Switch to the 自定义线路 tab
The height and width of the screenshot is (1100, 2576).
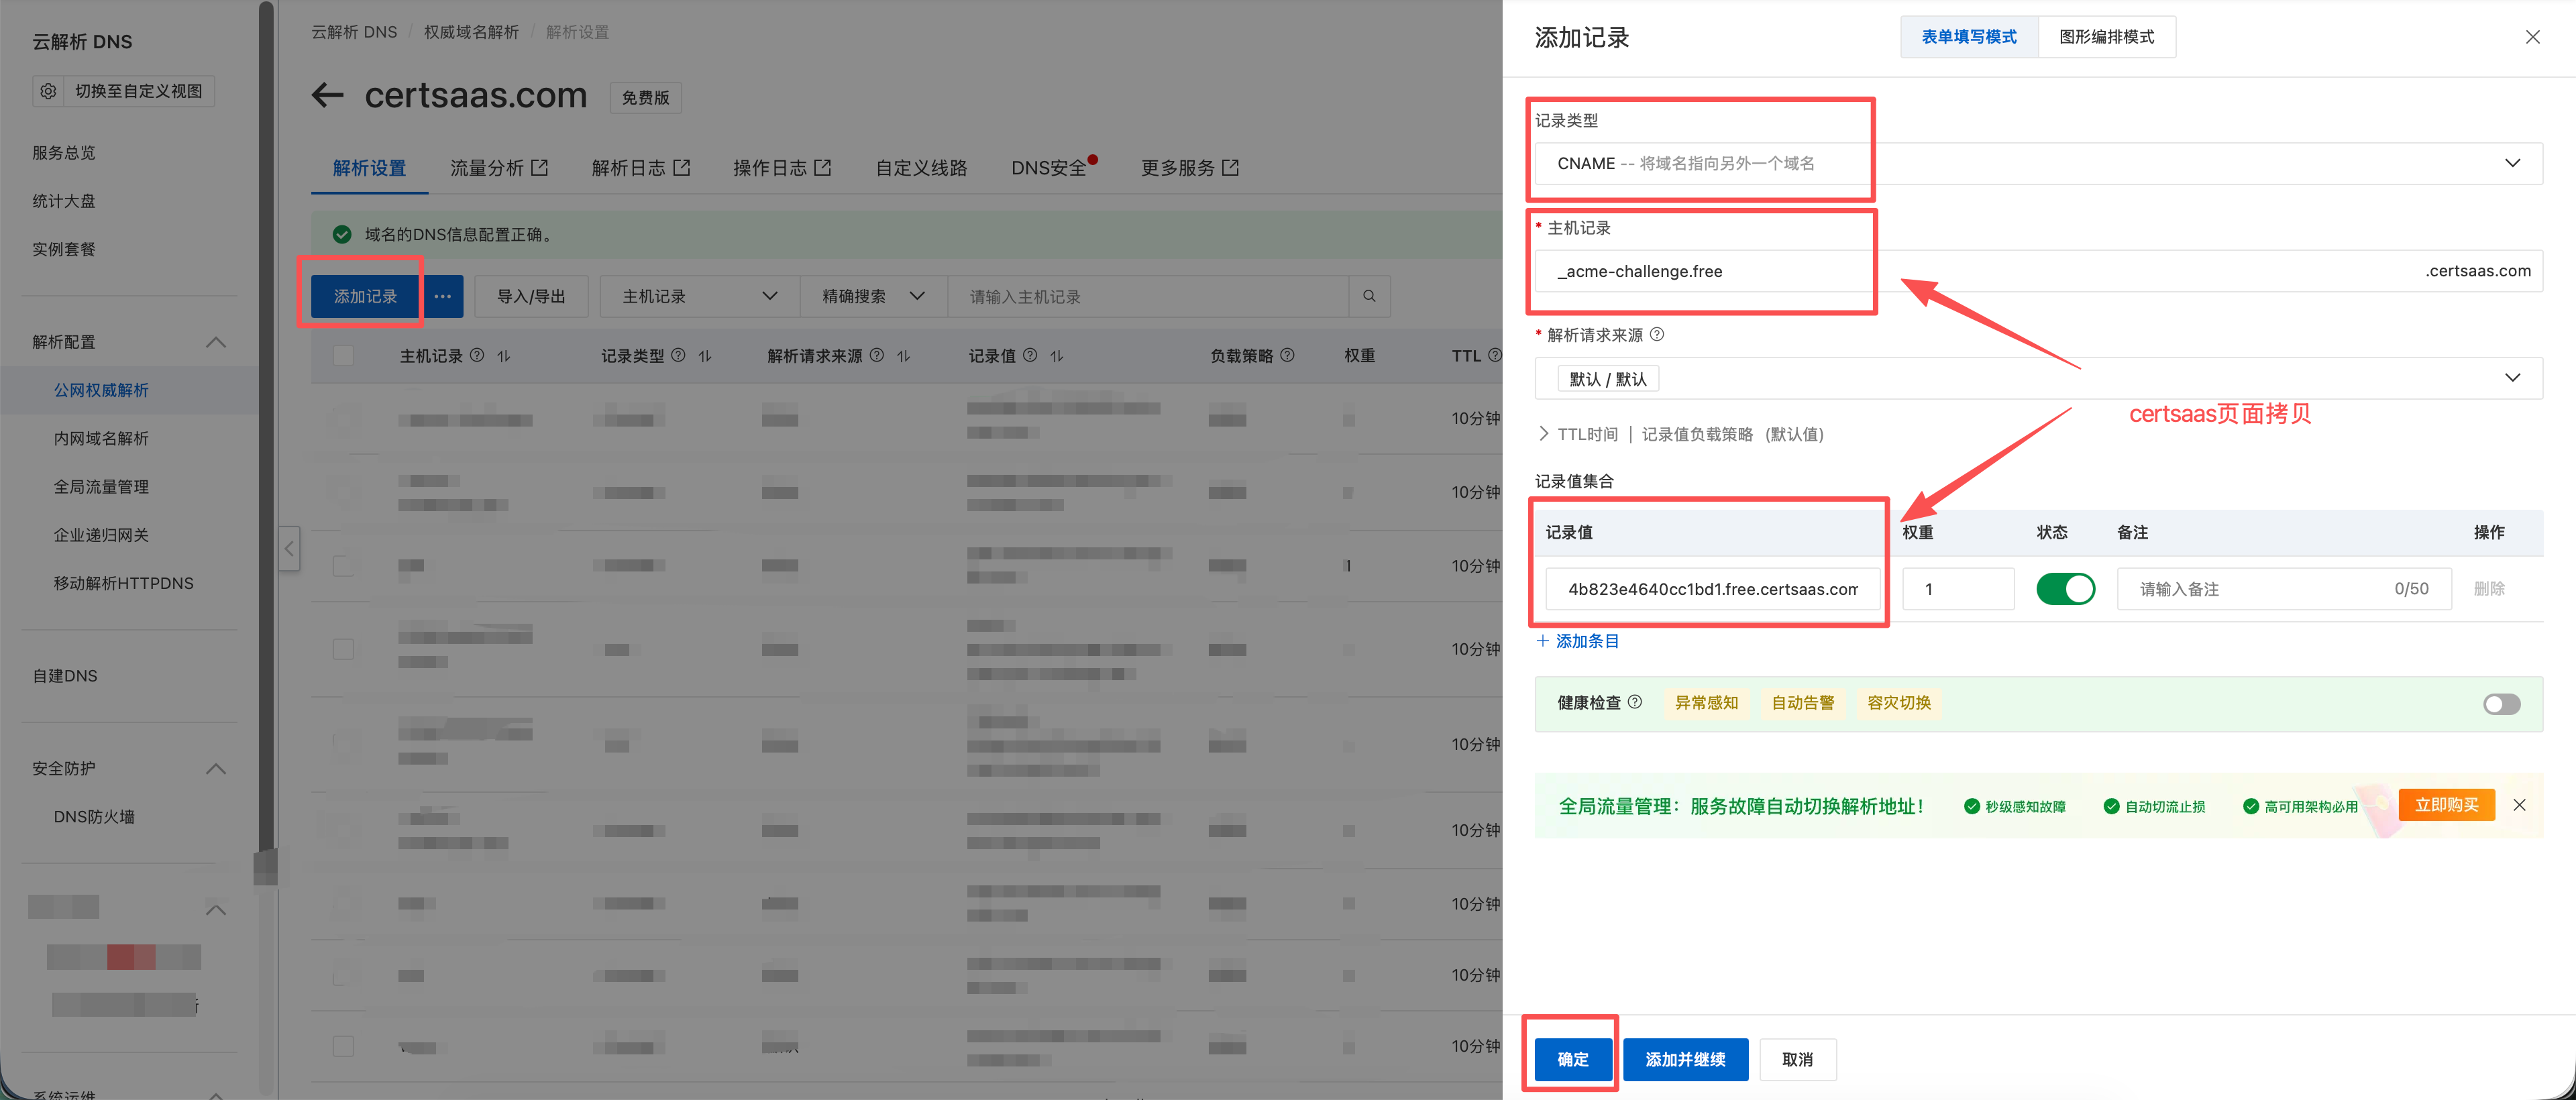pos(921,168)
